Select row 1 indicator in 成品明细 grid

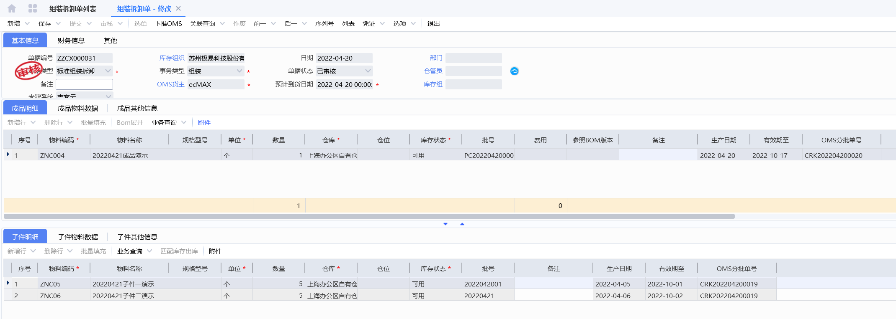click(x=8, y=155)
